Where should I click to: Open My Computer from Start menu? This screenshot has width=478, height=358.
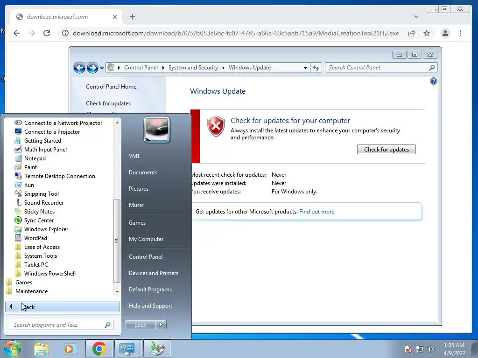(x=146, y=239)
